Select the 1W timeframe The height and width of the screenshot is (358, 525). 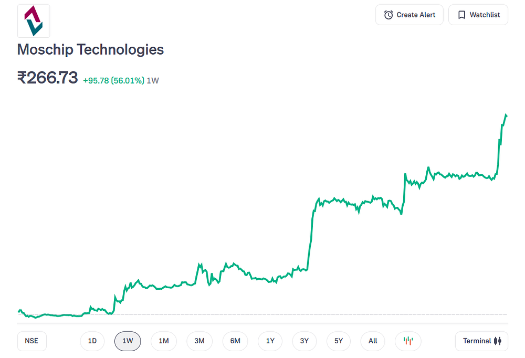click(128, 341)
